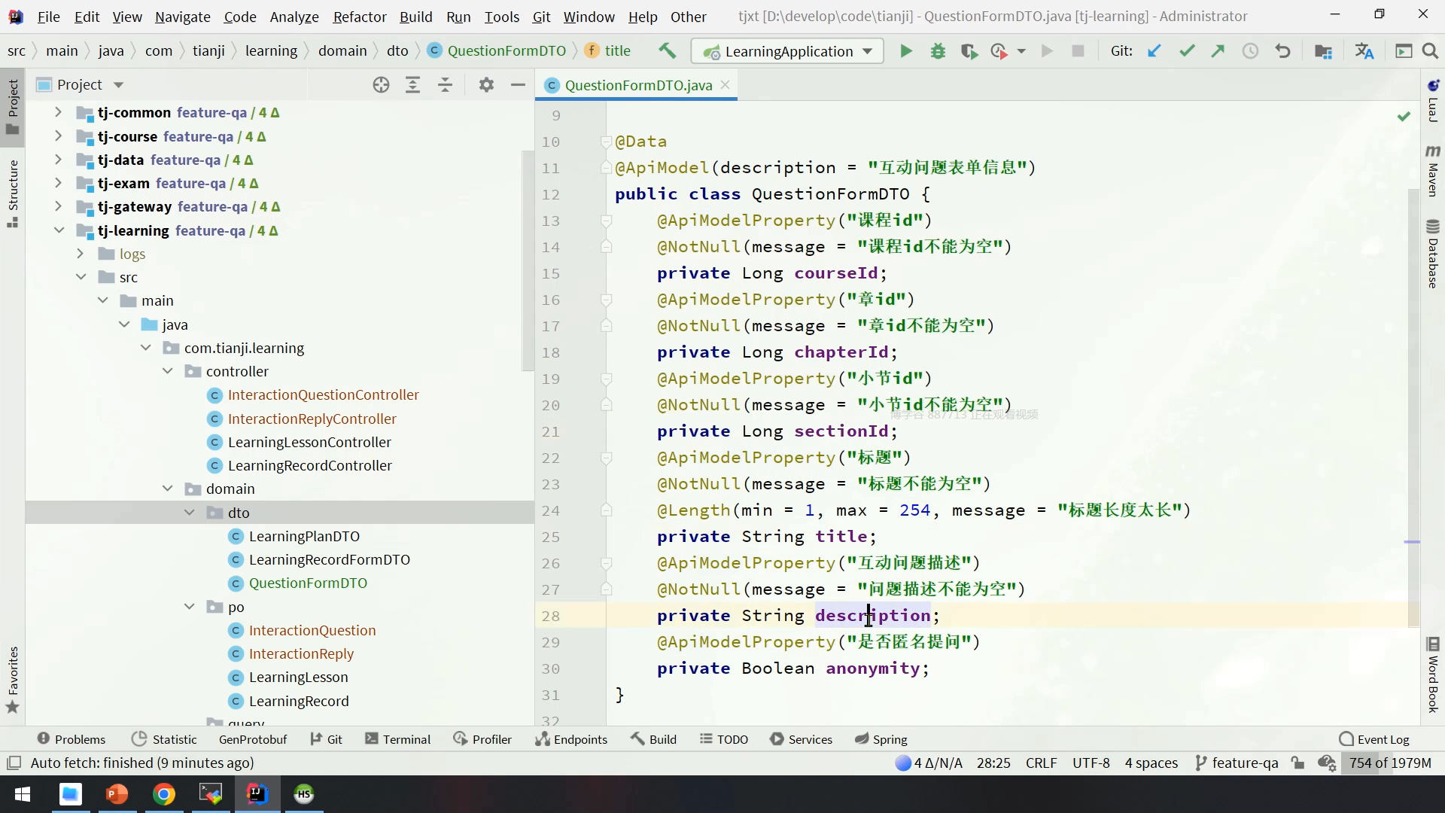The height and width of the screenshot is (813, 1445).
Task: Click Git update project arrow
Action: (x=1154, y=51)
